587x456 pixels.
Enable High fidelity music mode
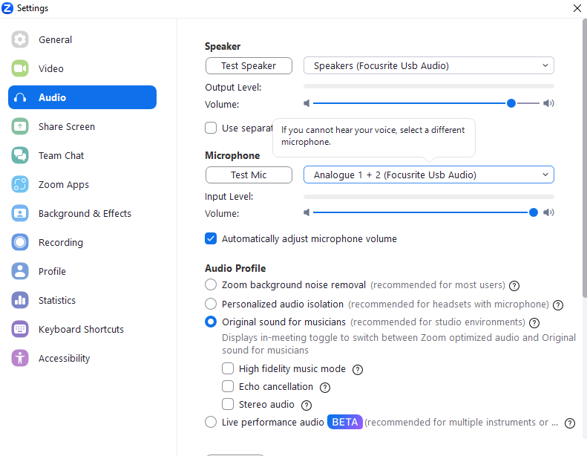point(228,368)
